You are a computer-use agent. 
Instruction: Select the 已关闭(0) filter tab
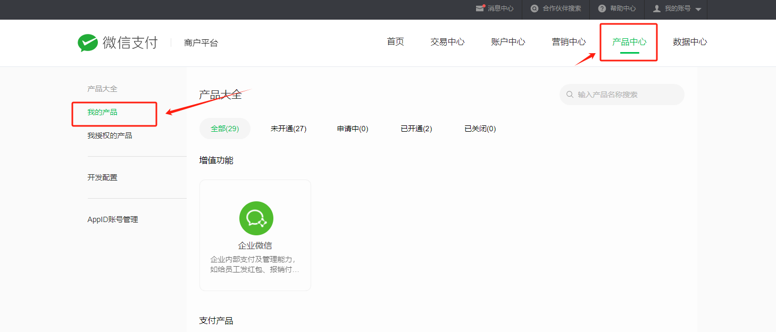(480, 129)
